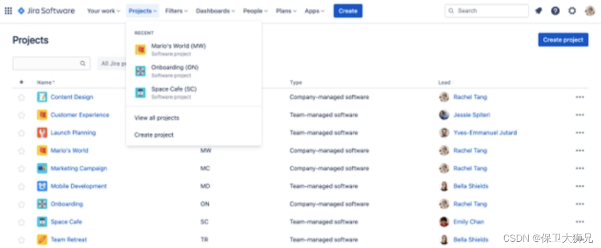Open the settings gear icon

pyautogui.click(x=572, y=11)
